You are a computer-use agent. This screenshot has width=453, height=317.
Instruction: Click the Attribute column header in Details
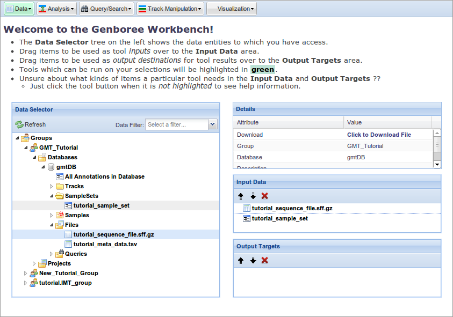[x=289, y=122]
